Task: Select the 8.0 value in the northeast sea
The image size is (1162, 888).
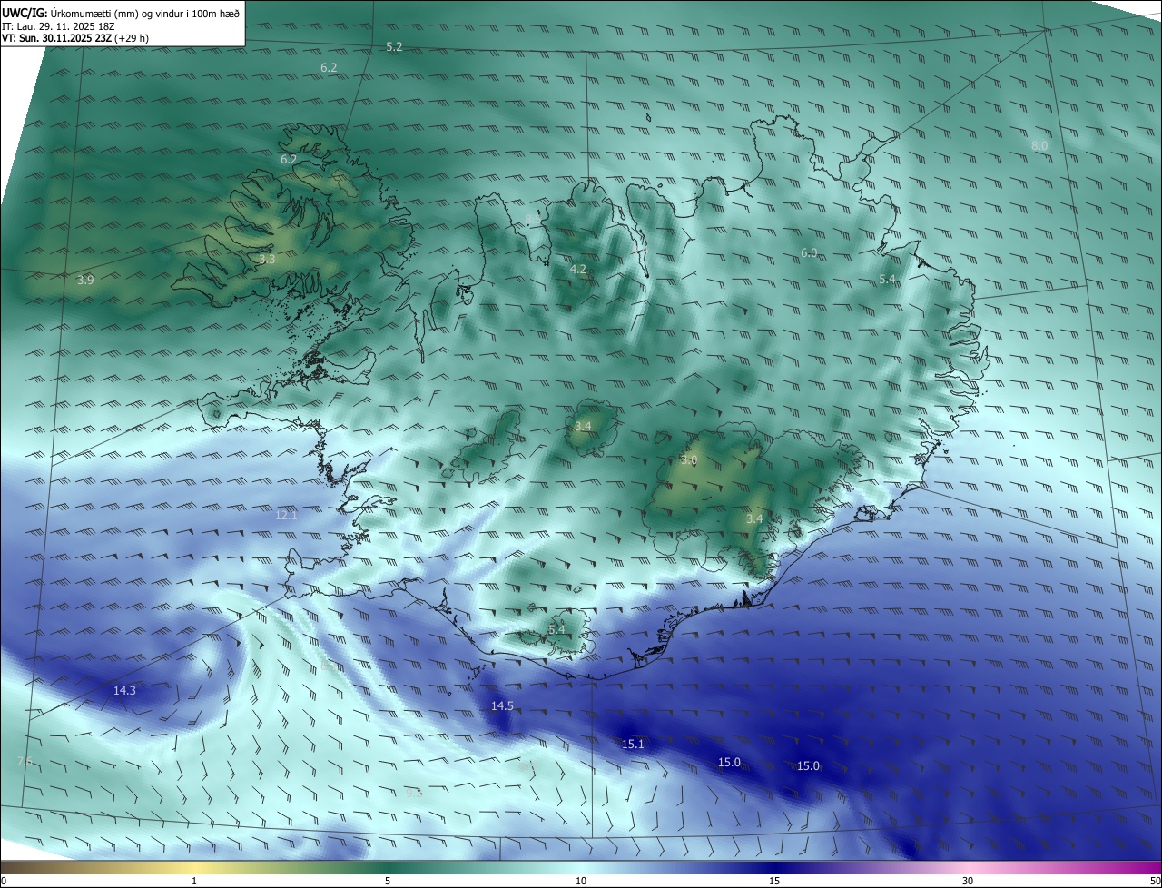Action: pos(1039,145)
